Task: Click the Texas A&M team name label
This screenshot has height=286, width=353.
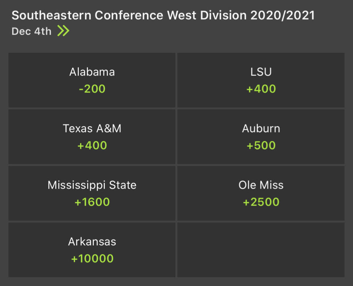Action: coord(92,128)
